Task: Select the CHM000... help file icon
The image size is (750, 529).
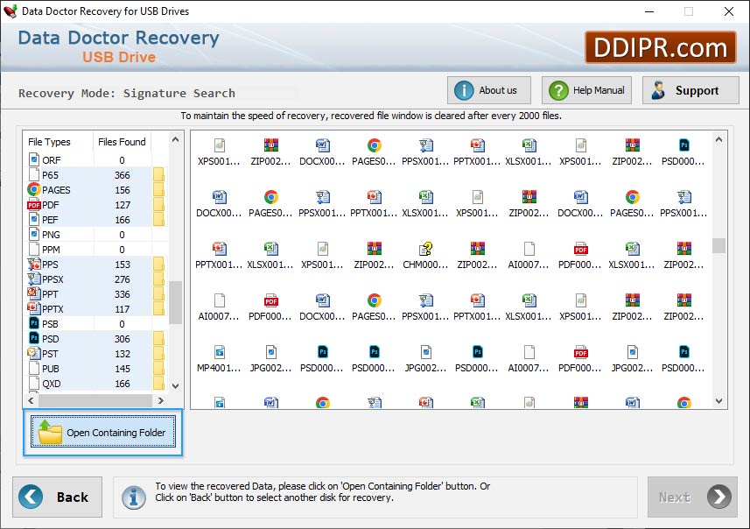Action: (x=425, y=249)
